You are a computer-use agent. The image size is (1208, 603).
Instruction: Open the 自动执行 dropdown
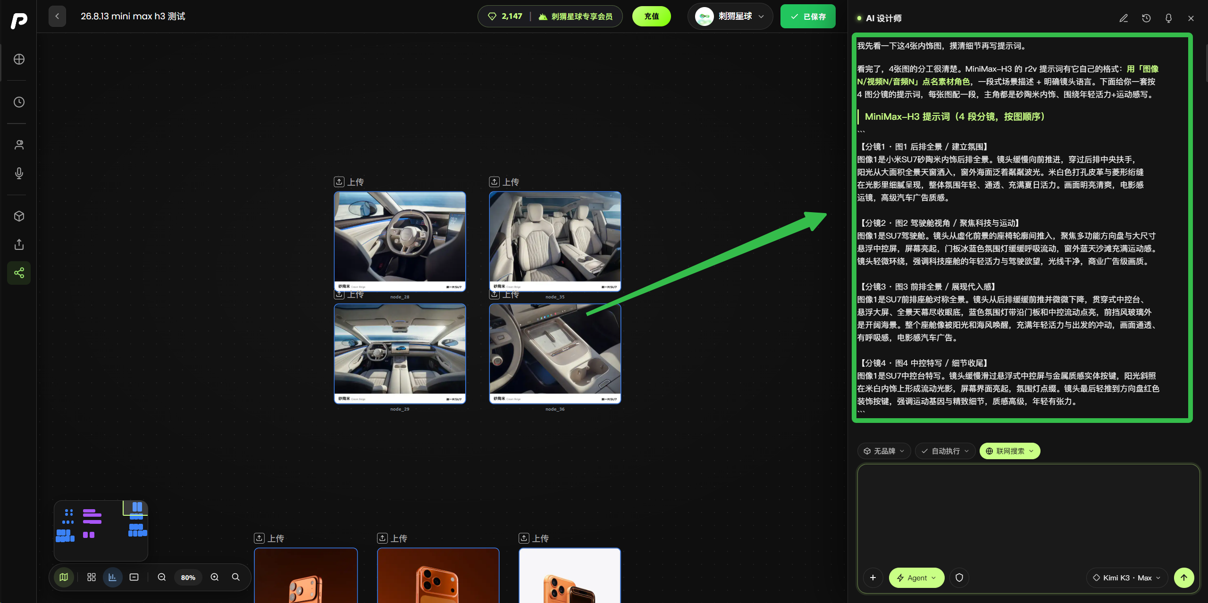tap(945, 451)
